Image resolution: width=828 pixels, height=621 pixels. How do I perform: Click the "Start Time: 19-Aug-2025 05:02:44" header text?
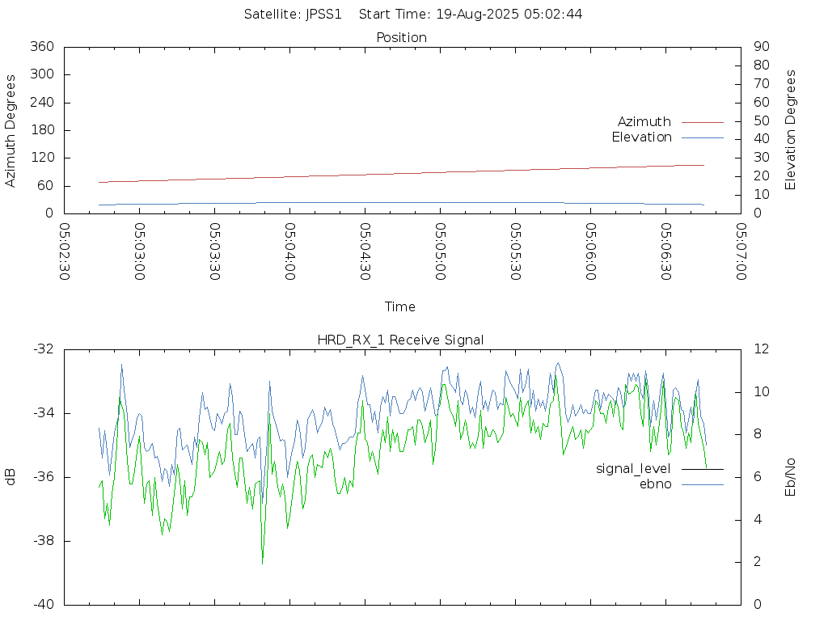(x=471, y=15)
